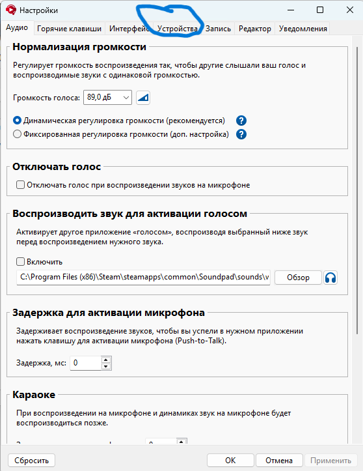Tick the Включить checkbox for voice activation sound
The image size is (363, 471).
[20, 262]
